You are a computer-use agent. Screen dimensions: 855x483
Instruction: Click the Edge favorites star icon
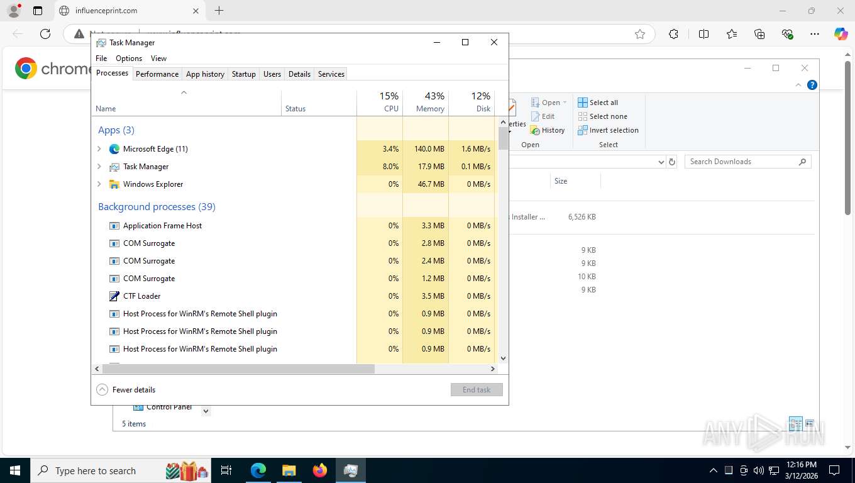pos(640,34)
